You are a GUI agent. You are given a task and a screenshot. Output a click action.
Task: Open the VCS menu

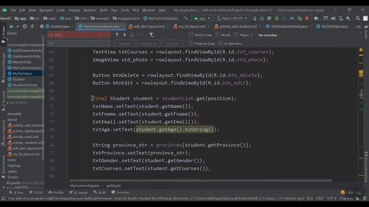(135, 10)
